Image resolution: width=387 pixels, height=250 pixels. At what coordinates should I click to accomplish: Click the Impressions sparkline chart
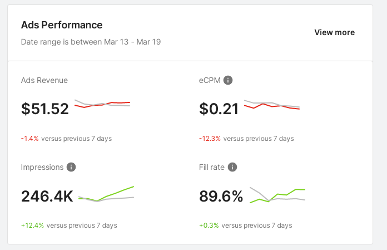click(x=106, y=194)
